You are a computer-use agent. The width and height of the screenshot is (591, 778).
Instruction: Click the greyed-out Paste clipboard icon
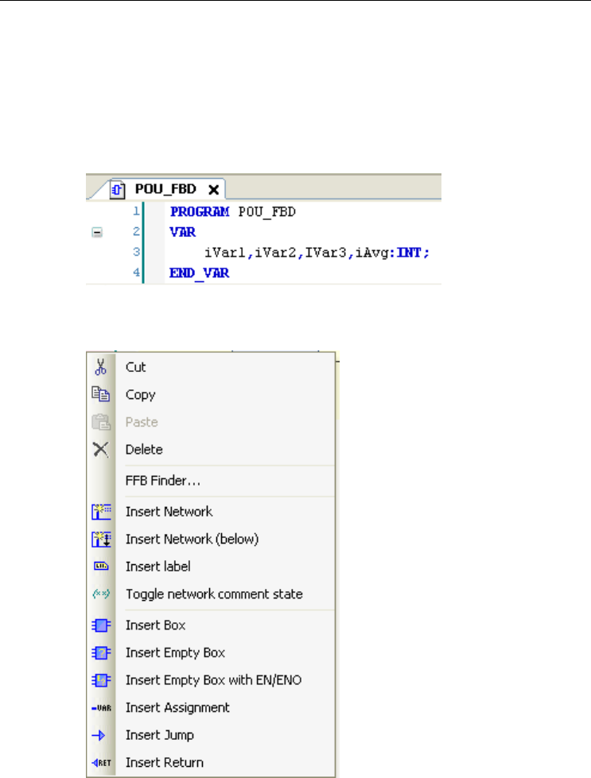(x=101, y=422)
